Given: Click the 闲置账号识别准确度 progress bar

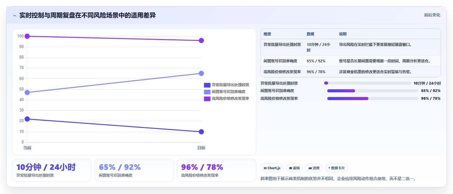Looking at the screenshot, I should [x=373, y=91].
